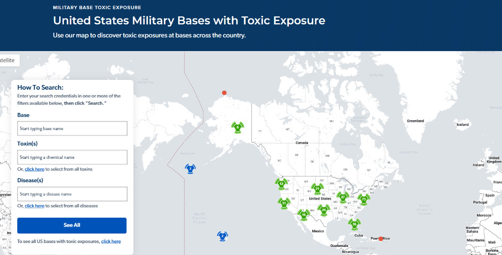Click the blue cluster marker near the Bering Sea
Viewport: 502px width, 255px height.
191,168
